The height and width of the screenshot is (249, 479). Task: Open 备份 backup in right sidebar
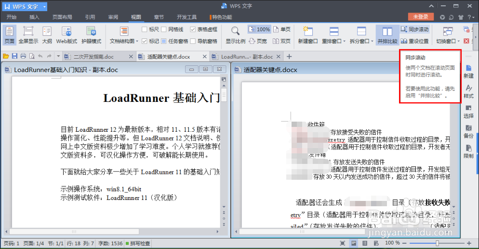point(468,132)
